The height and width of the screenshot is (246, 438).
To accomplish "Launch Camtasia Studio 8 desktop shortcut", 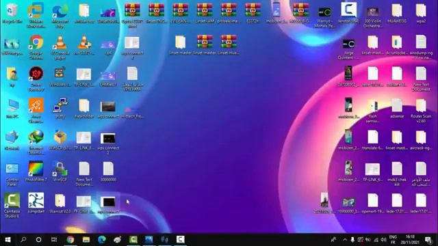I will click(x=12, y=206).
